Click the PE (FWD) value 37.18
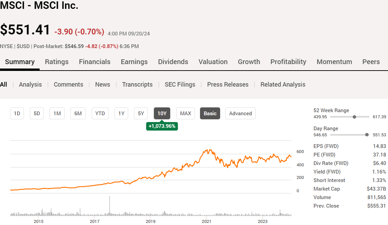 pyautogui.click(x=379, y=155)
